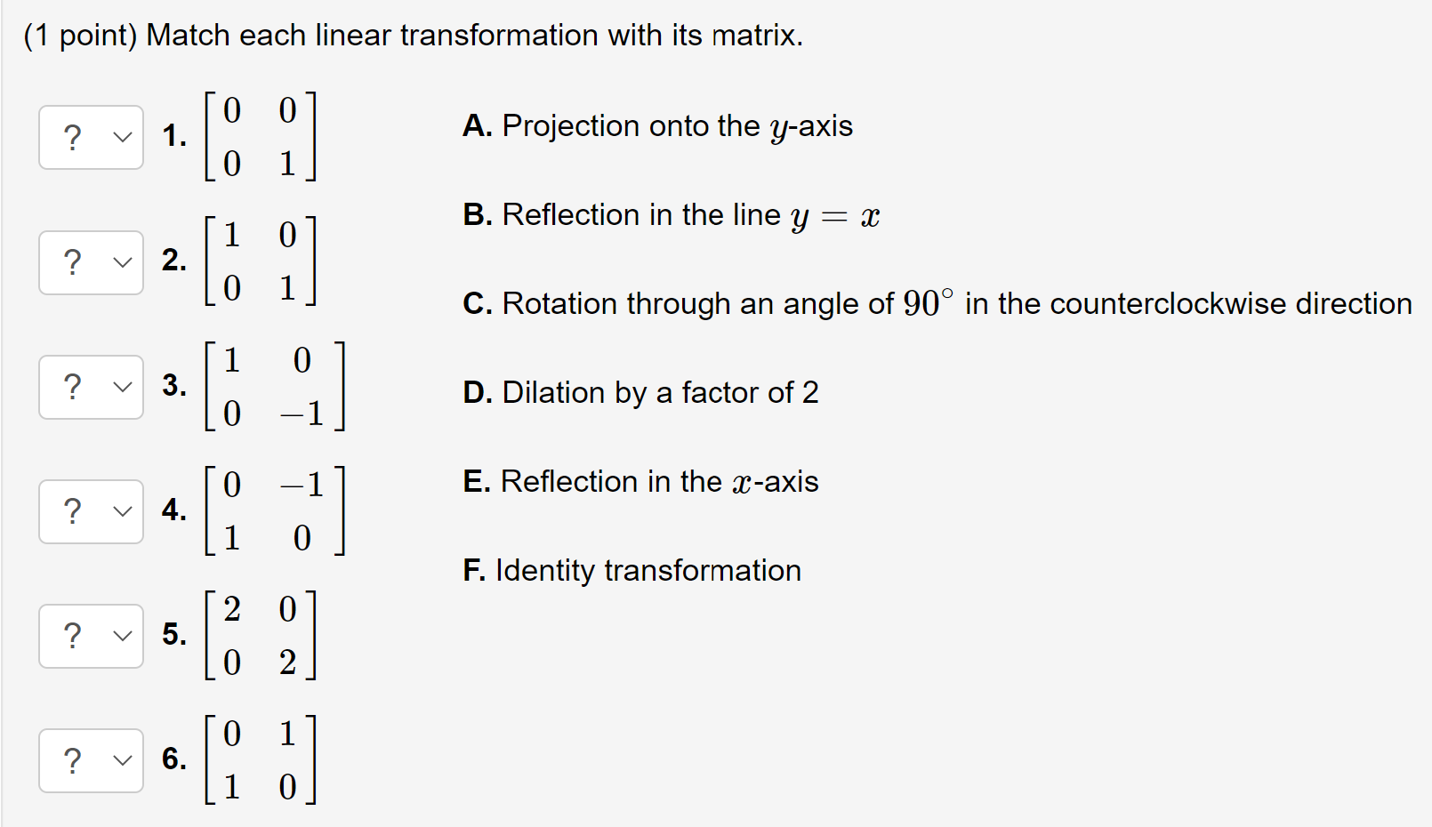This screenshot has height=827, width=1432.
Task: Click option D, Dilation by factor of 2
Action: [x=640, y=392]
